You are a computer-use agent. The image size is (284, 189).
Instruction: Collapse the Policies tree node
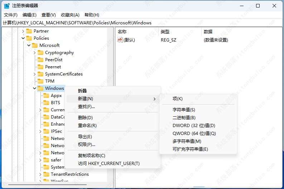[x=23, y=38]
